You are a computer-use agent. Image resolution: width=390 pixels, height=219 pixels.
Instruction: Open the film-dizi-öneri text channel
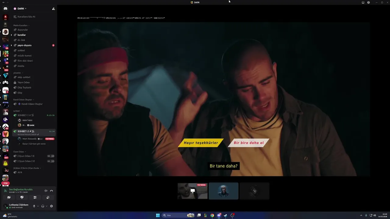34,61
